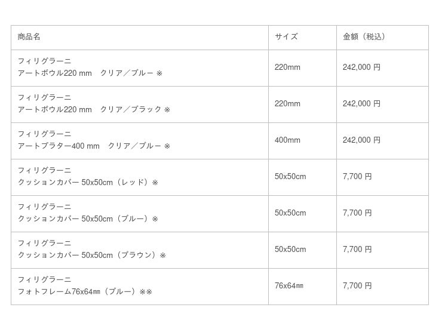Click the 400mm size cell
This screenshot has height=329, width=442.
click(287, 140)
